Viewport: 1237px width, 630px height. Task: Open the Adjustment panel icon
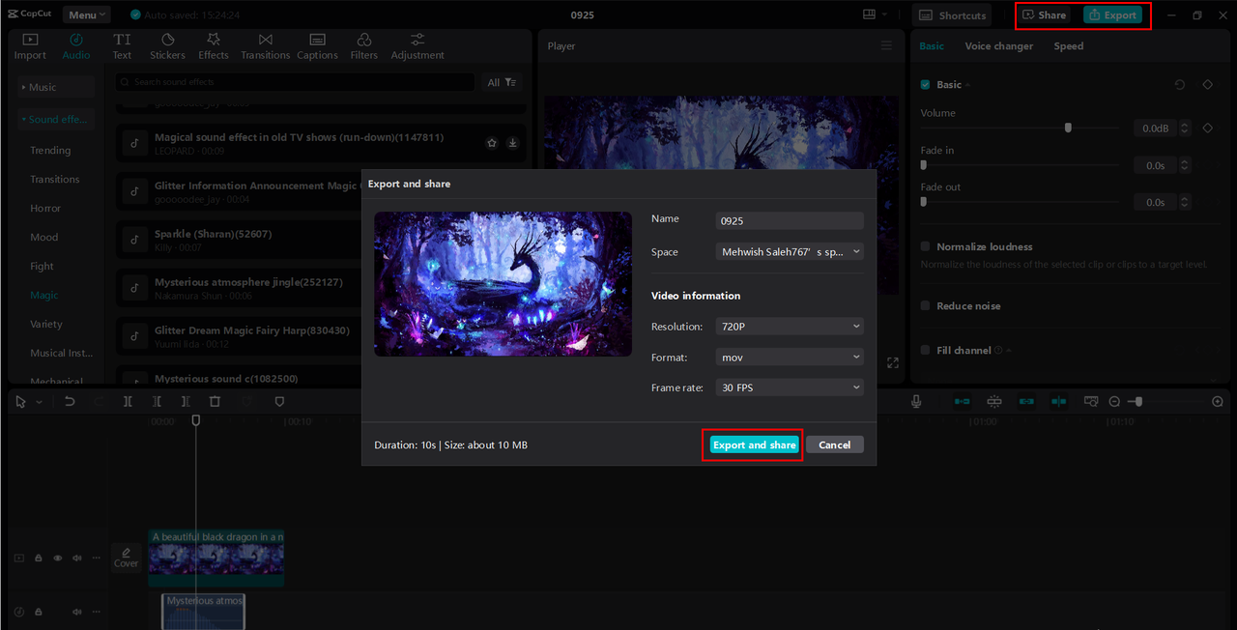click(417, 46)
